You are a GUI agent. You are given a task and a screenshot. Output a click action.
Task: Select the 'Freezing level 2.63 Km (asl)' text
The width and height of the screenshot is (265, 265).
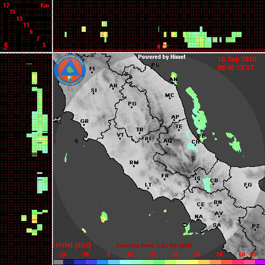pyautogui.click(x=154, y=245)
